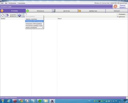Click the Action Center flag tray icon
The height and width of the screenshot is (103, 128).
pos(116,101)
